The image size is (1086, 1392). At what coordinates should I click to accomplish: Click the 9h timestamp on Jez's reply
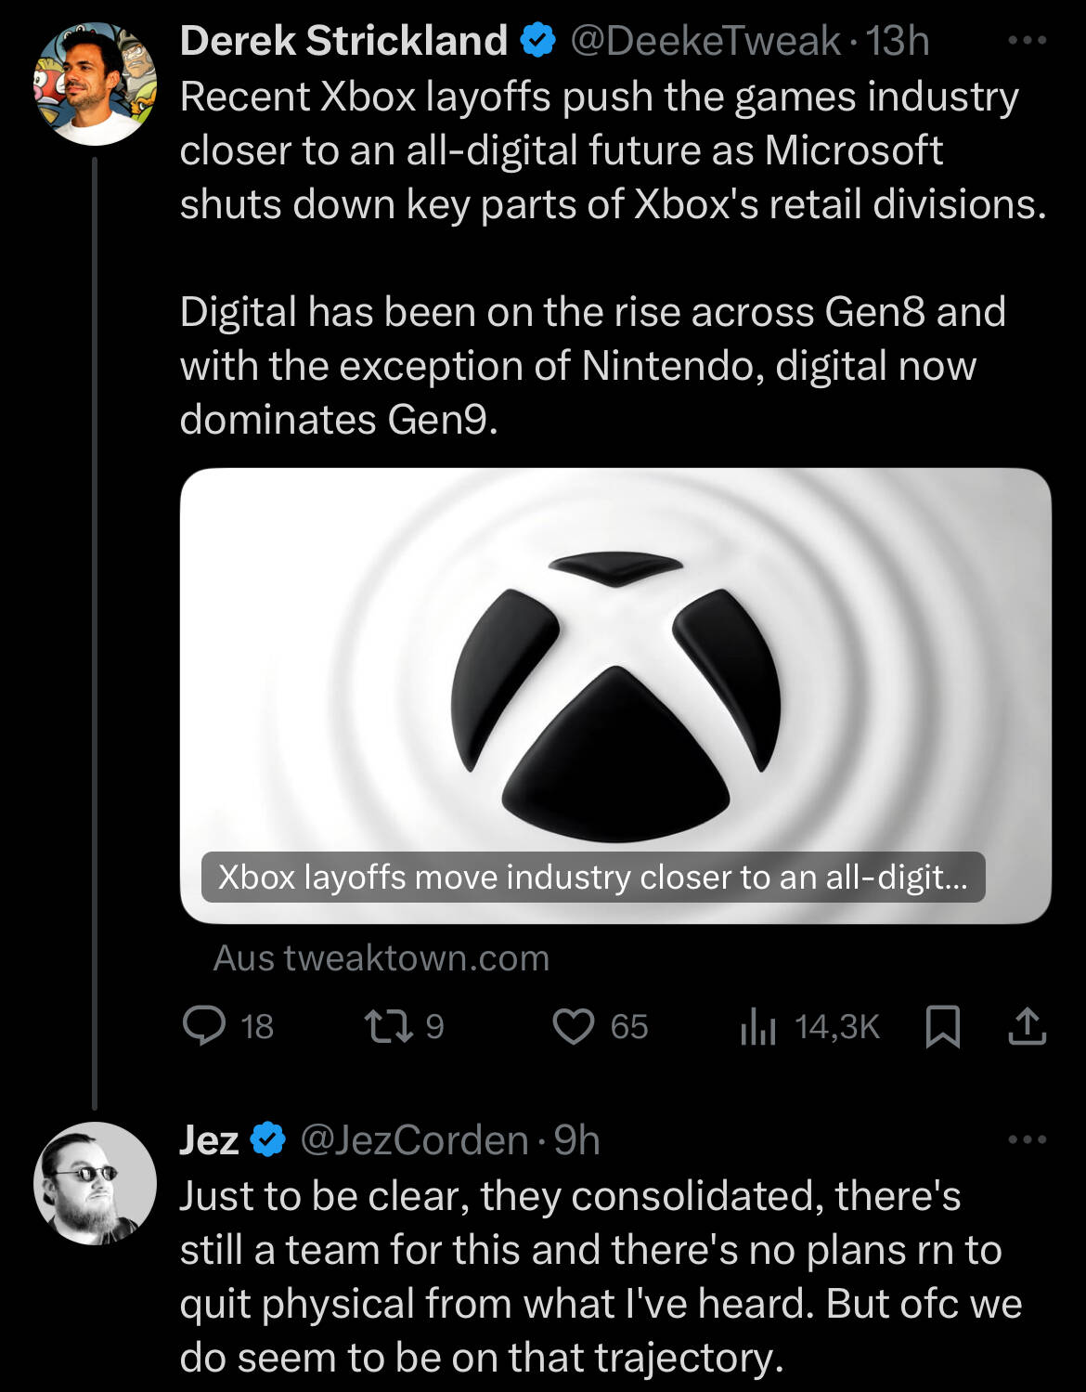pos(577,1139)
